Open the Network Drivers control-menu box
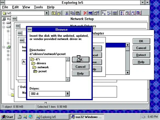 (x=18, y=26)
